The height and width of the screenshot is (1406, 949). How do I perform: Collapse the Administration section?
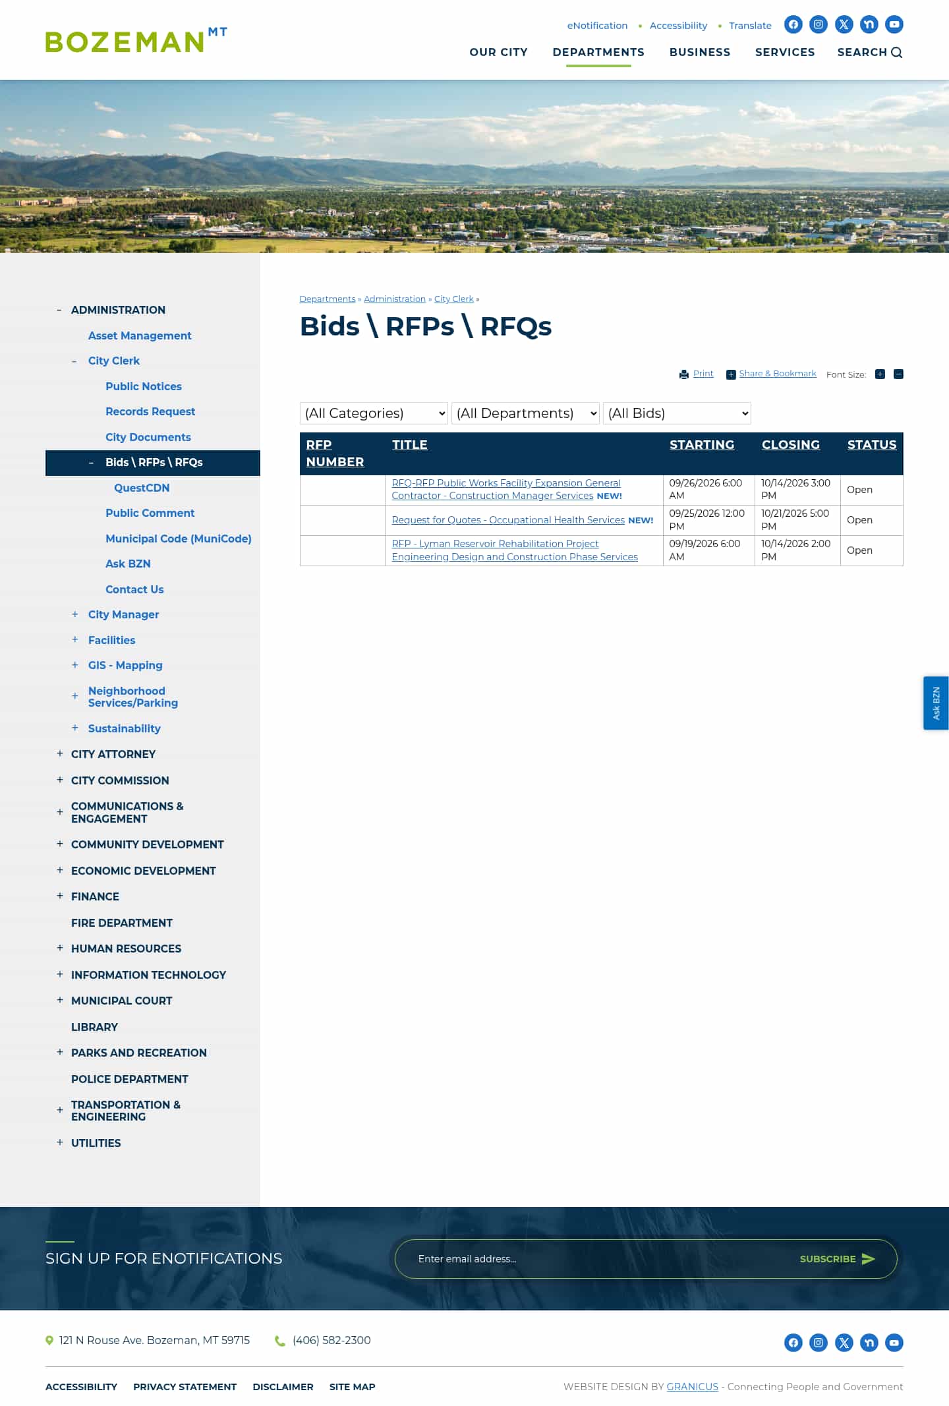(x=59, y=310)
